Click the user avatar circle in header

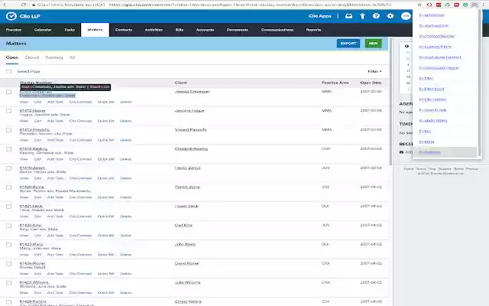pos(406,16)
